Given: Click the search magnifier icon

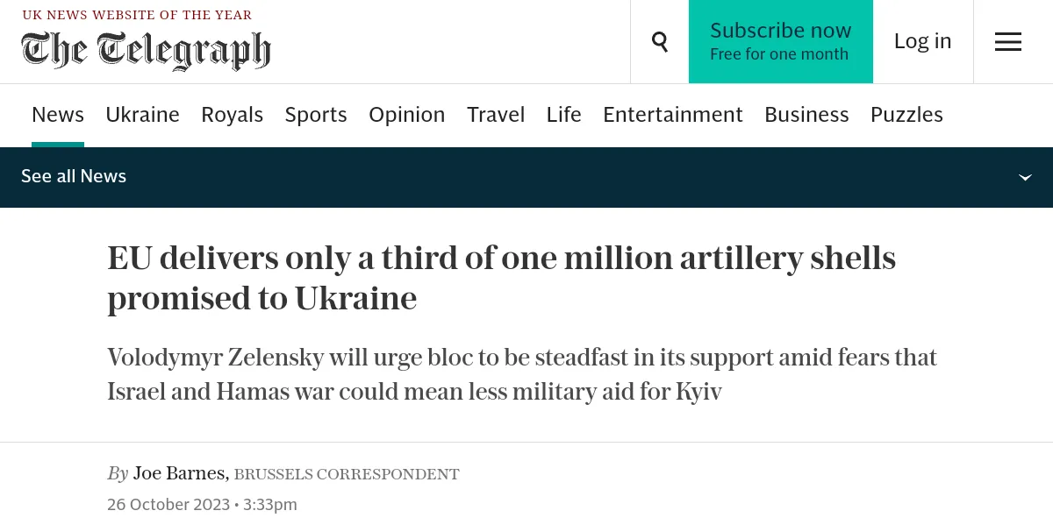Looking at the screenshot, I should (x=660, y=41).
